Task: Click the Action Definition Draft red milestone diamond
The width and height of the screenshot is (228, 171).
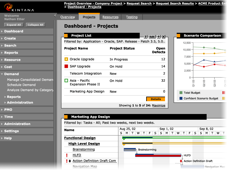Action: click(181, 161)
